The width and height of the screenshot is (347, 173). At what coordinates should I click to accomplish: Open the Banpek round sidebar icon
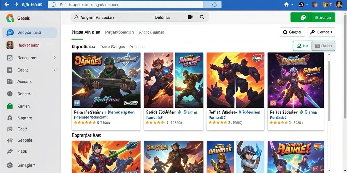tap(10, 94)
